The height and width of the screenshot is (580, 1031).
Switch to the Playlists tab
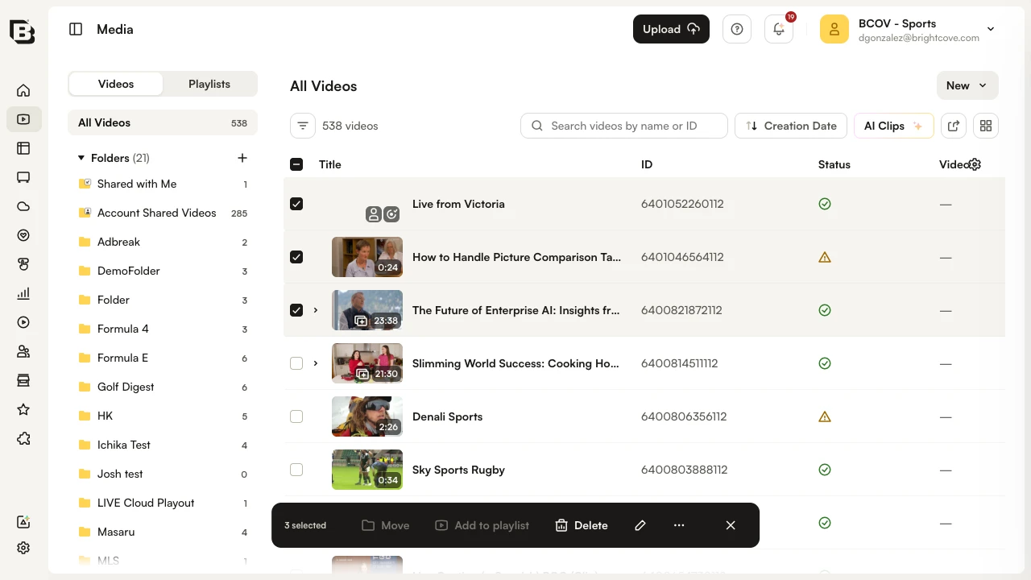(209, 84)
